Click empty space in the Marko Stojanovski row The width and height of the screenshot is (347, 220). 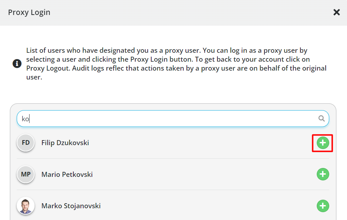click(x=209, y=206)
